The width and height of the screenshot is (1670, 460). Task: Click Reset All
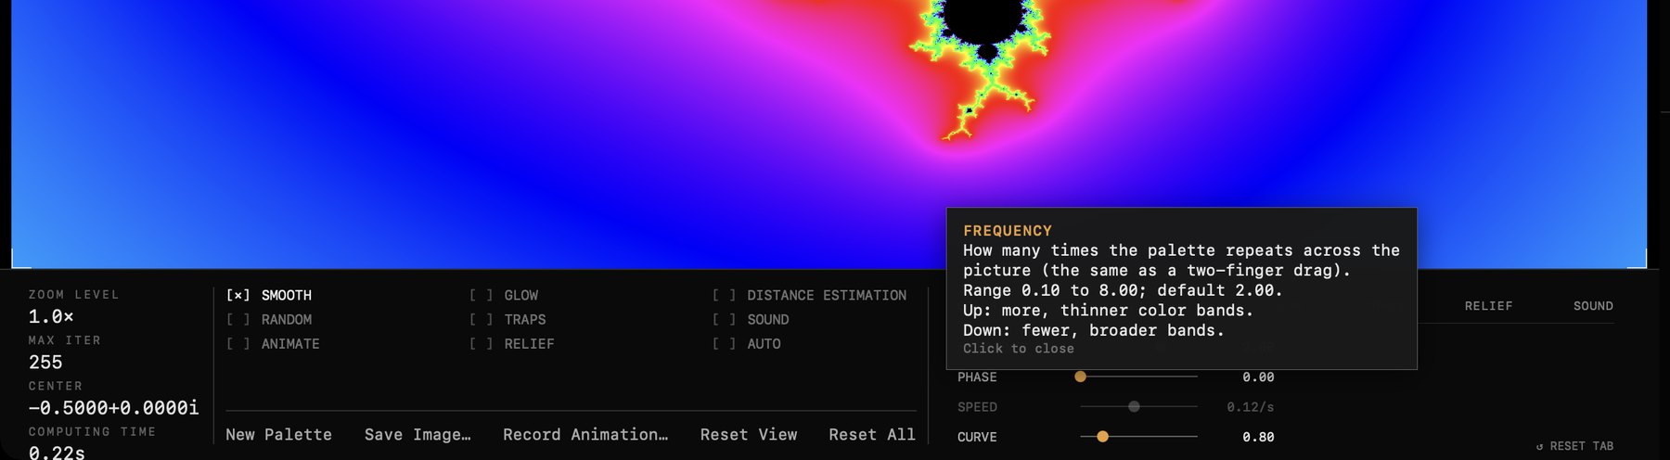point(872,434)
